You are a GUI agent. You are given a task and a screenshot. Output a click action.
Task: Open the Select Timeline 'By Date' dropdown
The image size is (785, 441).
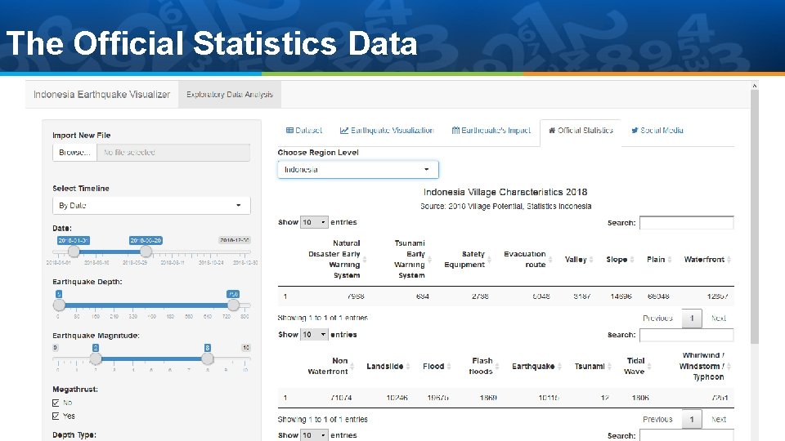tap(151, 206)
